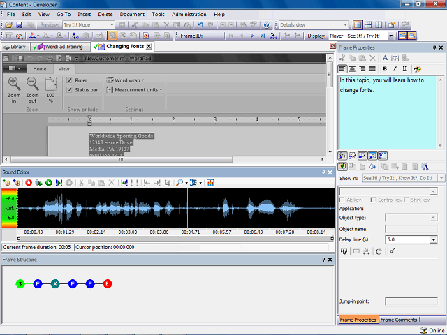Image resolution: width=447 pixels, height=335 pixels.
Task: Toggle the Word wrap option
Action: (x=126, y=80)
